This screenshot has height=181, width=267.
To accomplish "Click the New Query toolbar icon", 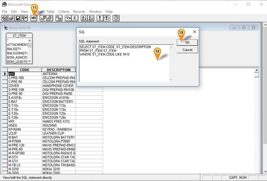I will (5, 18).
